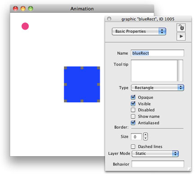The height and width of the screenshot is (176, 196).
Task: Click the top-middle selection handle of blue rectangle
Action: click(x=82, y=68)
